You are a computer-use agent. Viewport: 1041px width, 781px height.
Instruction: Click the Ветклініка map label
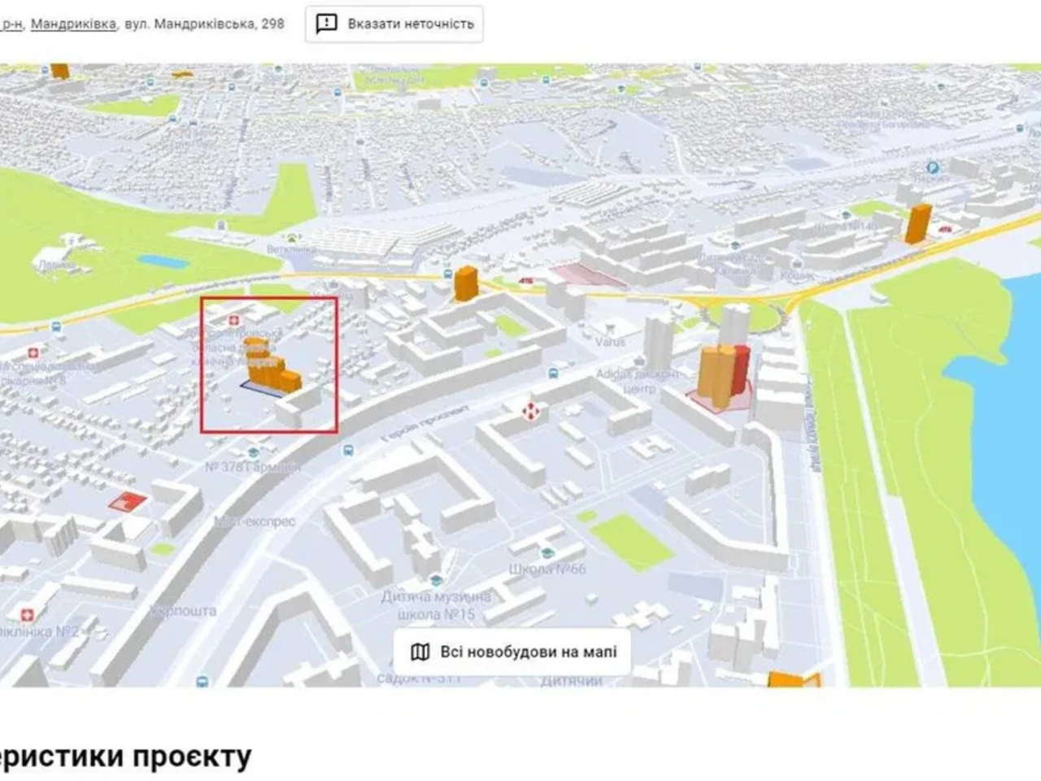290,250
